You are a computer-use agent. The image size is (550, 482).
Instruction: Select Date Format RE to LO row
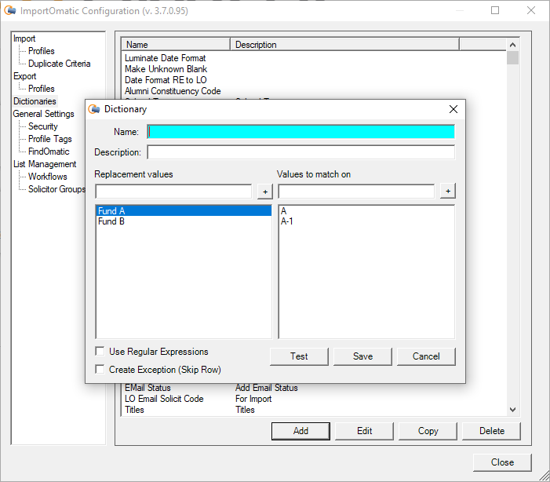tap(166, 80)
